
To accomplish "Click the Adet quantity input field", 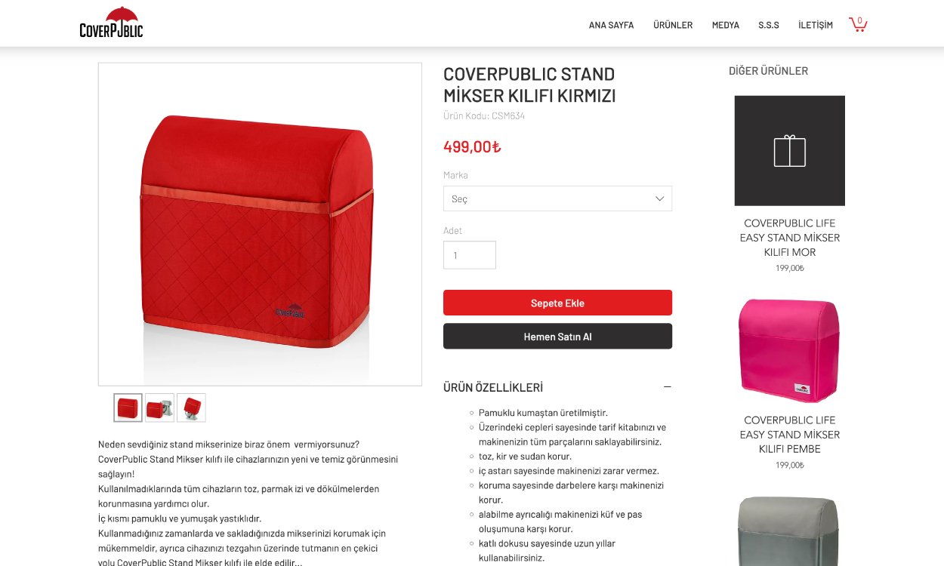I will [x=470, y=255].
